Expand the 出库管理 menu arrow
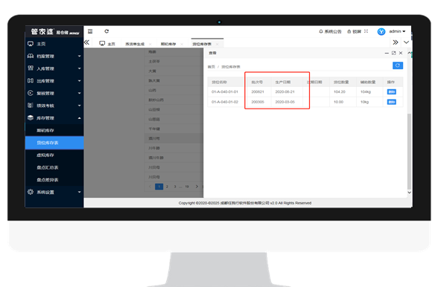Viewport: 438px width, 287px height. click(x=79, y=80)
